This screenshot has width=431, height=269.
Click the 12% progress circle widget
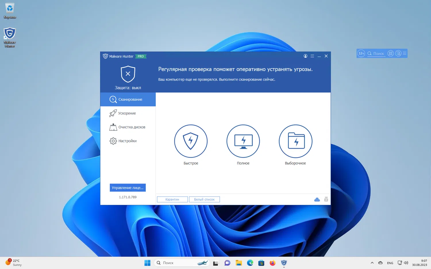coord(361,53)
